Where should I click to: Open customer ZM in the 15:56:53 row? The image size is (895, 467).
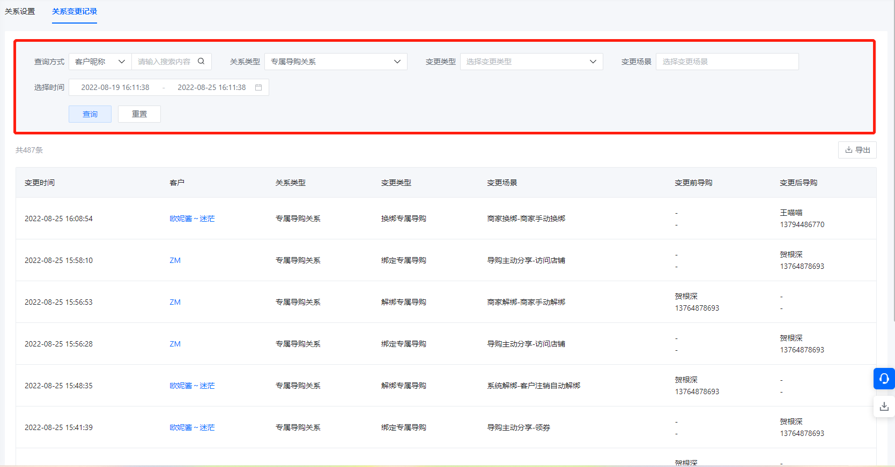175,302
